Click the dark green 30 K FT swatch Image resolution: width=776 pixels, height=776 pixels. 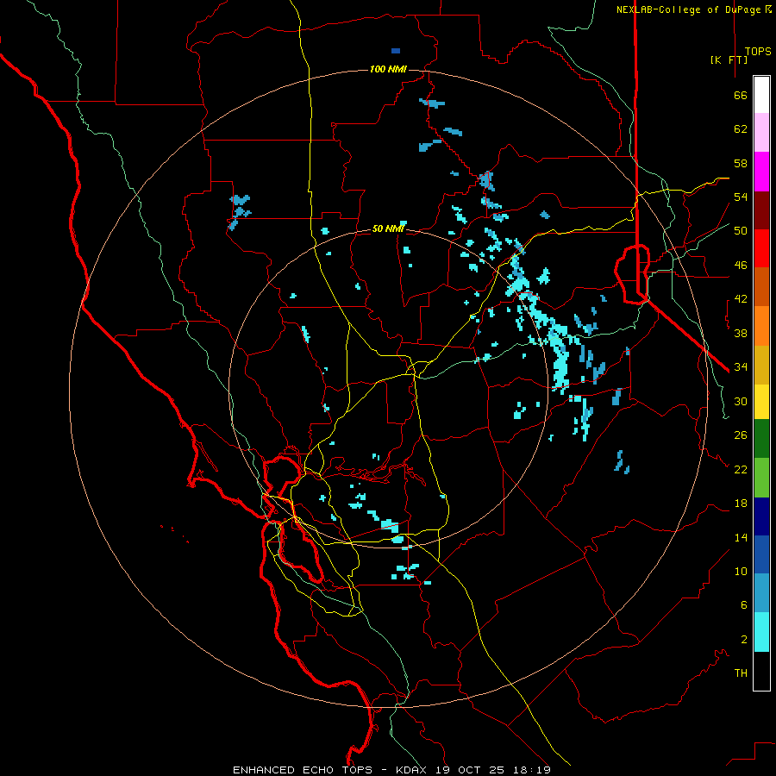761,439
